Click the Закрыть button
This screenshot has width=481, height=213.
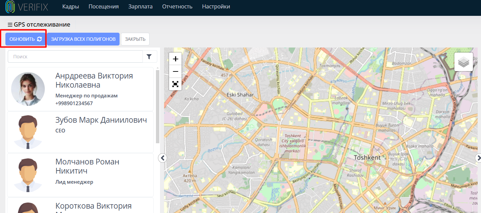135,39
